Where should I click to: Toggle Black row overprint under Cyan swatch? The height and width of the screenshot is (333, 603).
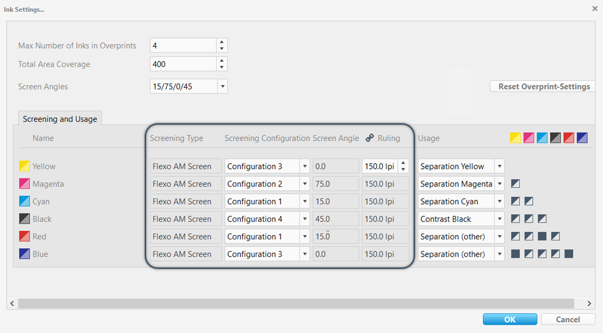click(542, 219)
